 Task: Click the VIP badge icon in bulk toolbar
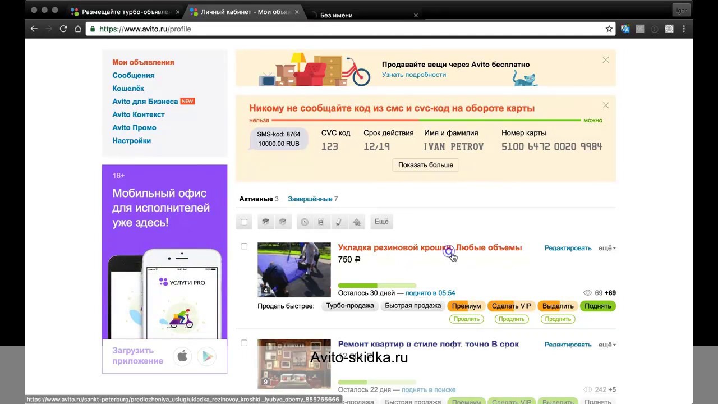point(321,222)
